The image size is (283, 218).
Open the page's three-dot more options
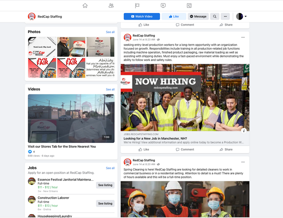point(225,17)
